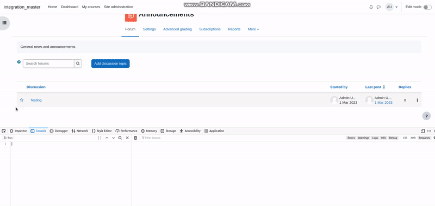Open the notifications bell
435x206 pixels.
371,7
